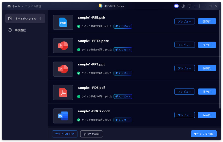Screen dimensions: 223x142
Task: Click the 4DDiG File Repair logo icon
Action: point(101,6)
